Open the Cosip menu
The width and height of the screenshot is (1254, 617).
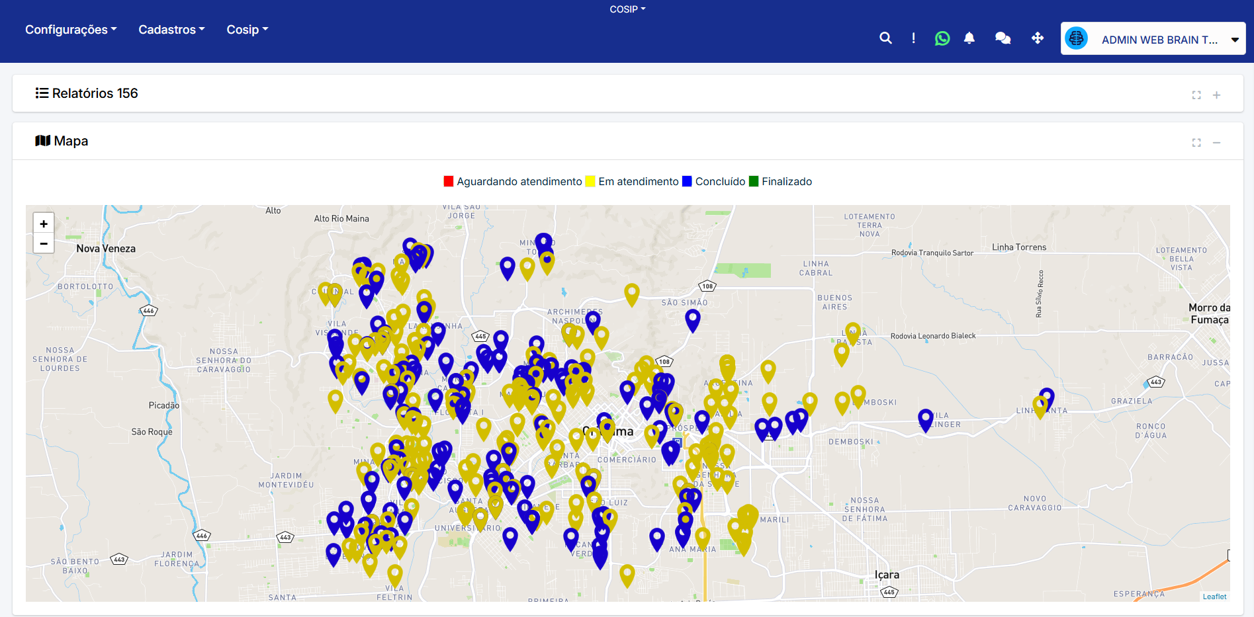pyautogui.click(x=247, y=30)
